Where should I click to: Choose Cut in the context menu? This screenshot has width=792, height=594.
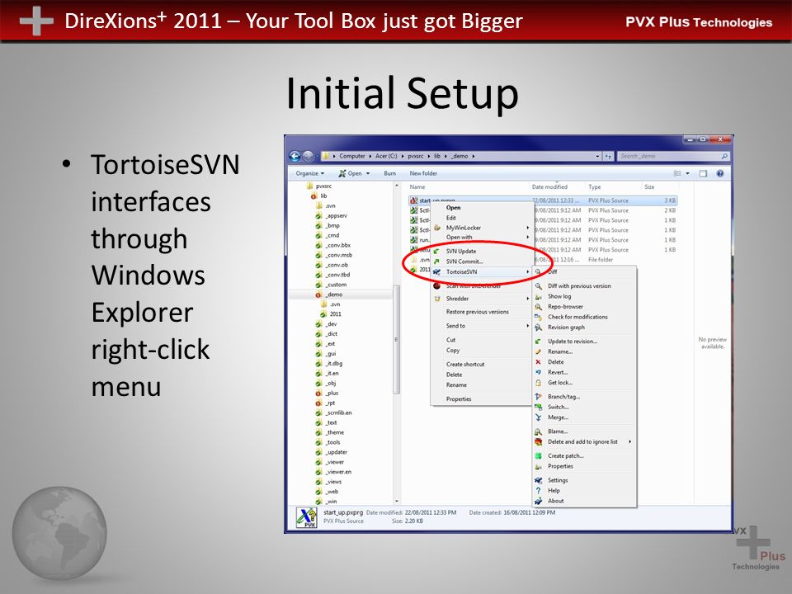click(x=450, y=340)
